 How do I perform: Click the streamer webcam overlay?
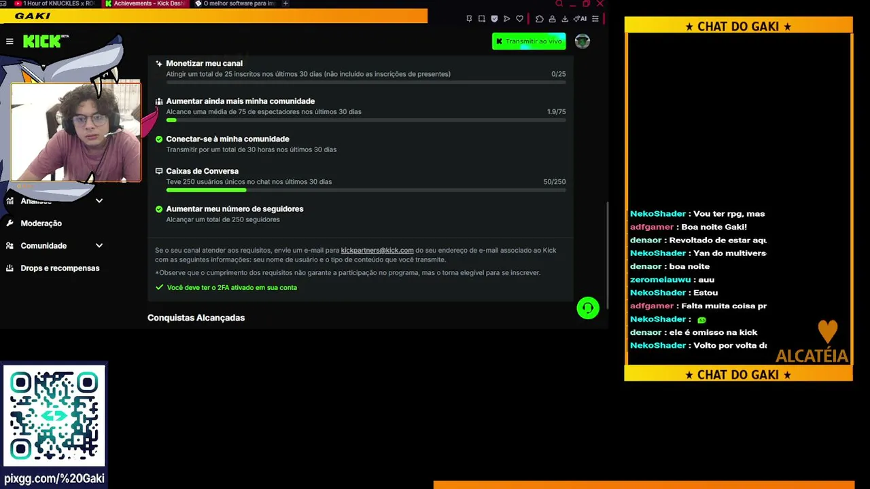[76, 132]
